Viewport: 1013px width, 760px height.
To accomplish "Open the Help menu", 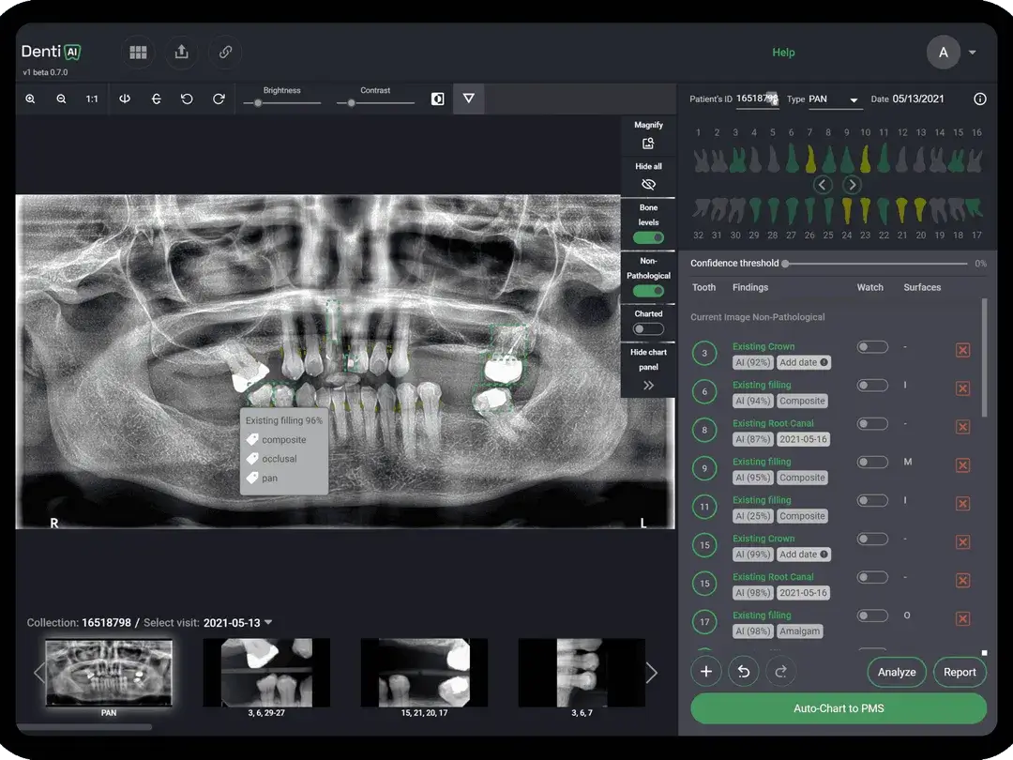I will tap(783, 53).
